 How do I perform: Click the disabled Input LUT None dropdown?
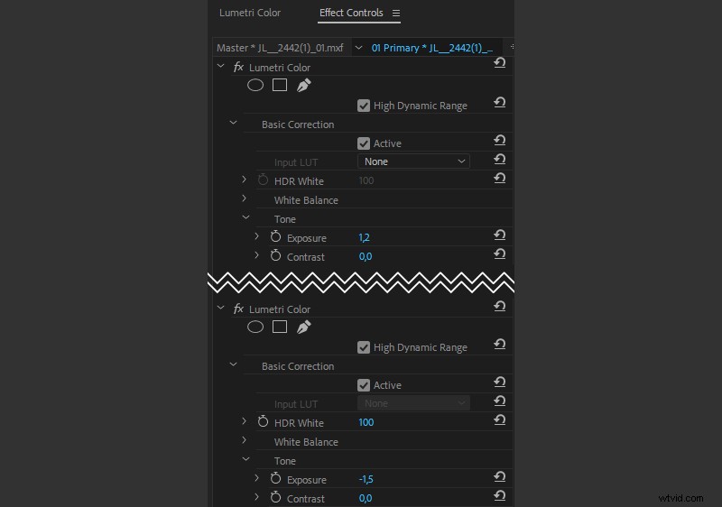coord(413,403)
